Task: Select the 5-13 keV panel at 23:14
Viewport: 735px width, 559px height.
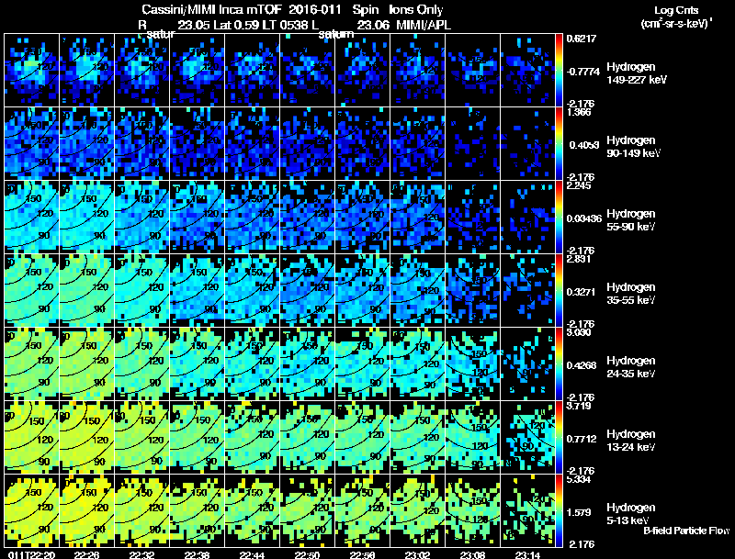Action: [x=527, y=510]
